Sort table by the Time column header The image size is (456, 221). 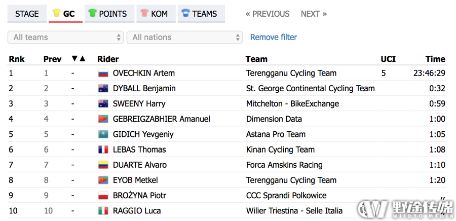435,59
